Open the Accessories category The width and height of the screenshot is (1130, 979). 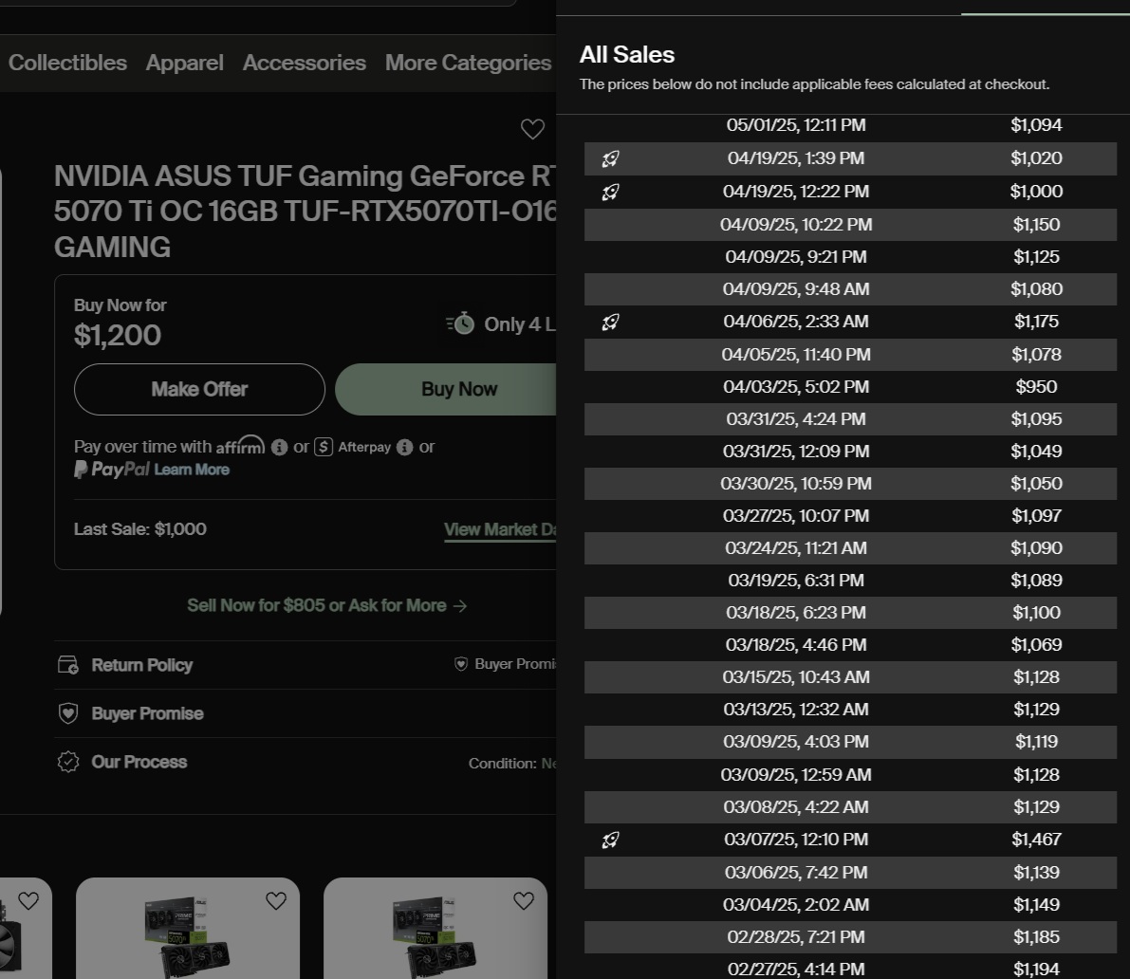click(x=305, y=63)
